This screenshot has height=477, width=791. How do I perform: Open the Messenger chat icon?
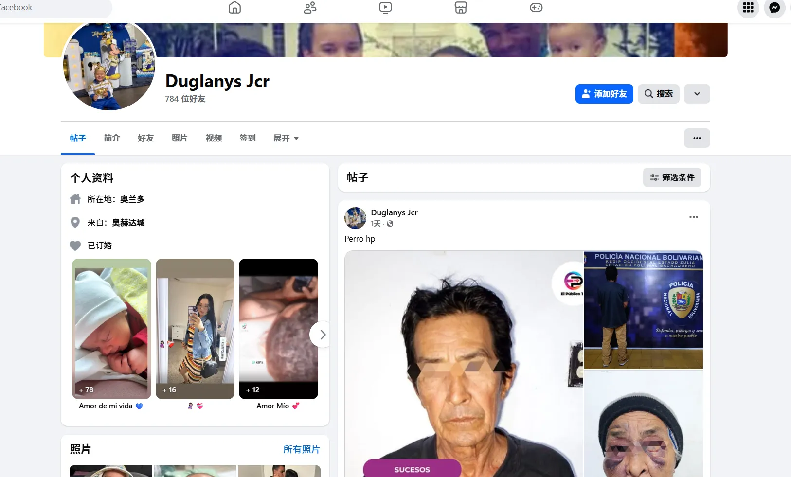click(774, 8)
